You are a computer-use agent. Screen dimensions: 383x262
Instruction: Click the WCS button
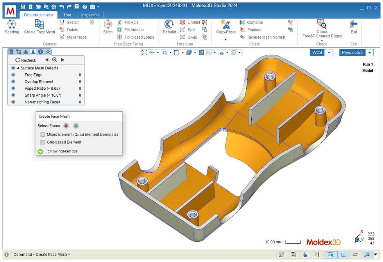coord(317,53)
